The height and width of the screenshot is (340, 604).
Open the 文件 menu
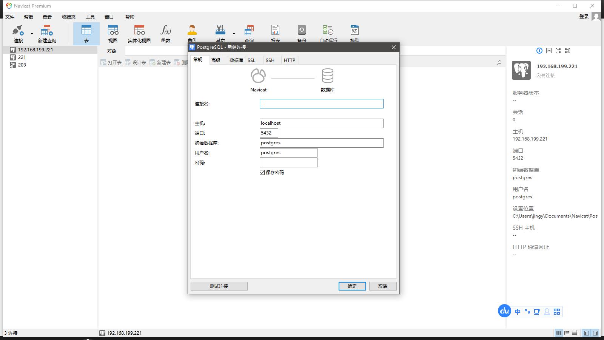10,17
